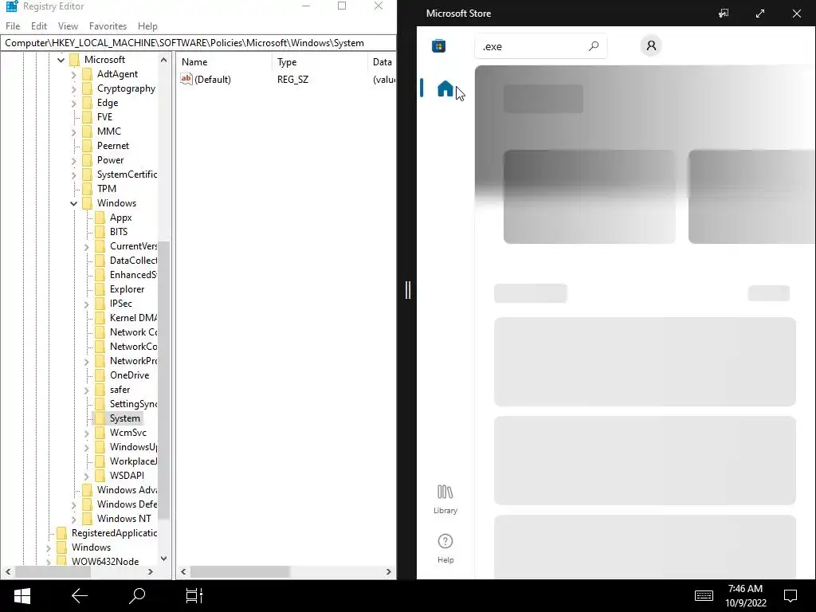Screen dimensions: 816x612
Task: Expand the WcmSvc key
Action: coord(86,433)
